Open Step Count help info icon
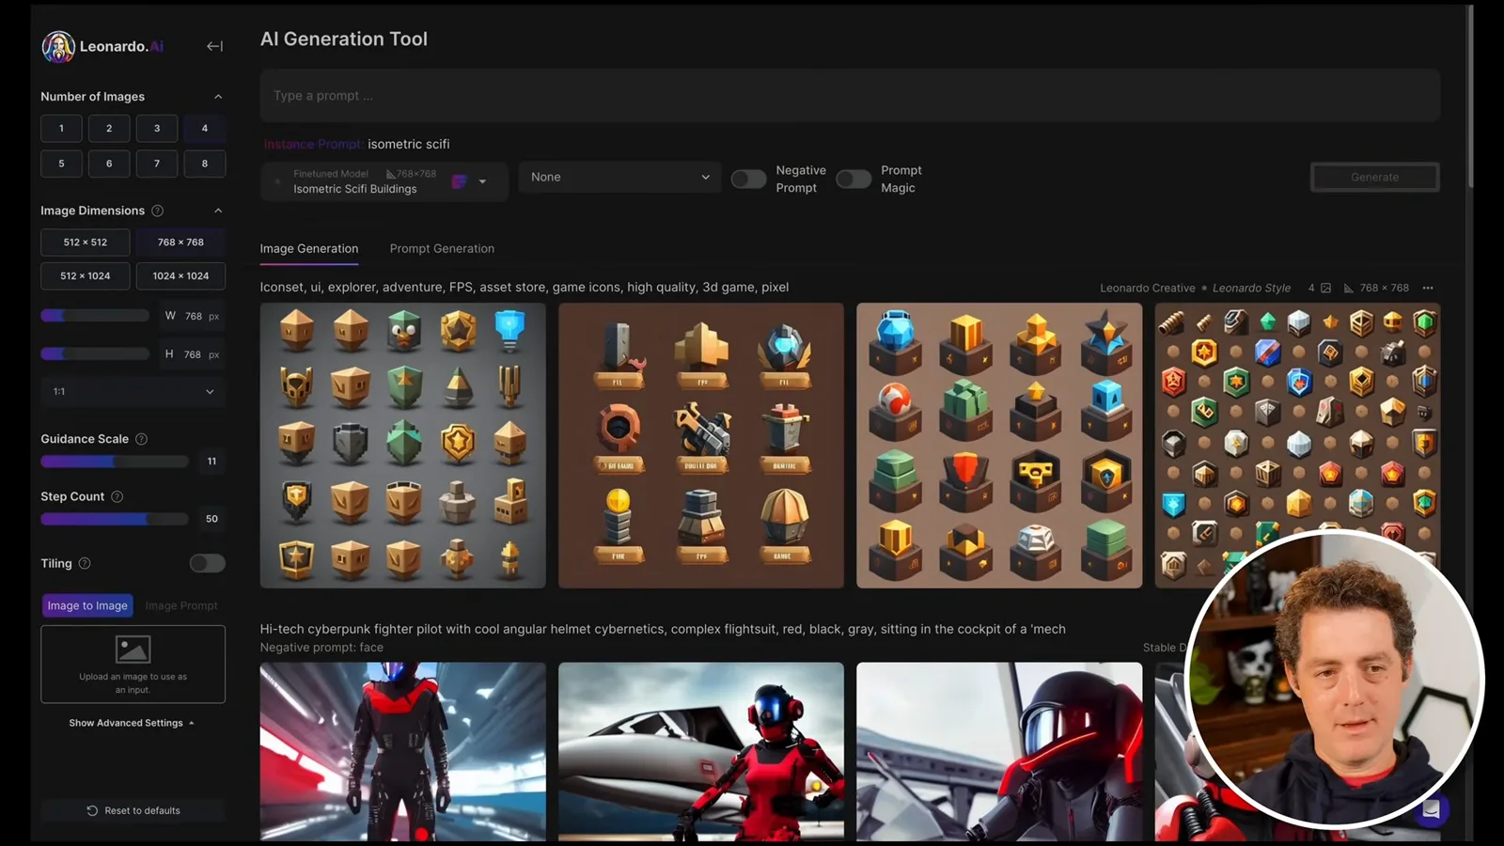The width and height of the screenshot is (1504, 846). 117,496
